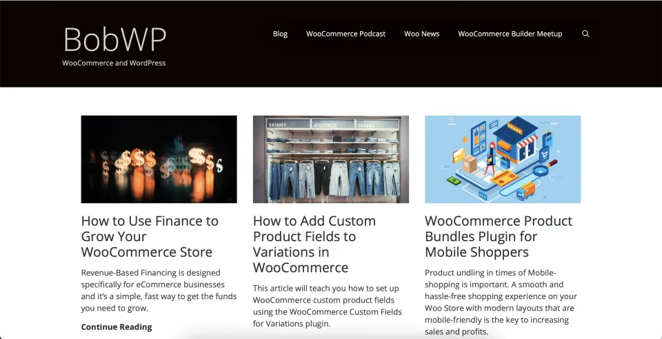This screenshot has height=339, width=662.
Task: Open the dollar signs article thumbnail
Action: point(159,159)
